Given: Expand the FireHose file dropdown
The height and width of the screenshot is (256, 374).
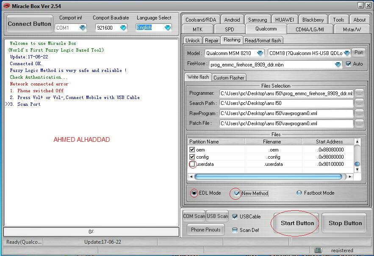Looking at the screenshot, I should click(338, 64).
